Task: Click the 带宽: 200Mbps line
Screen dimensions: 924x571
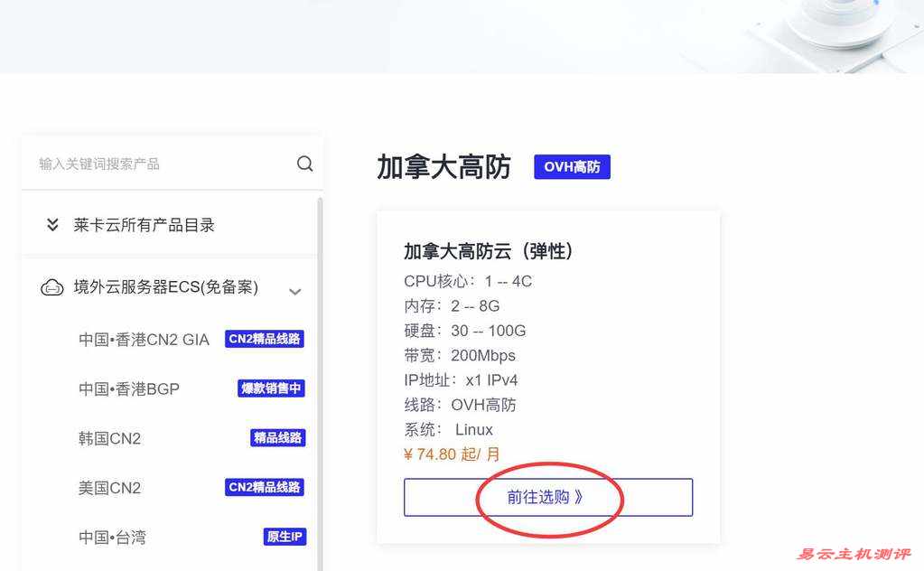Action: point(460,355)
